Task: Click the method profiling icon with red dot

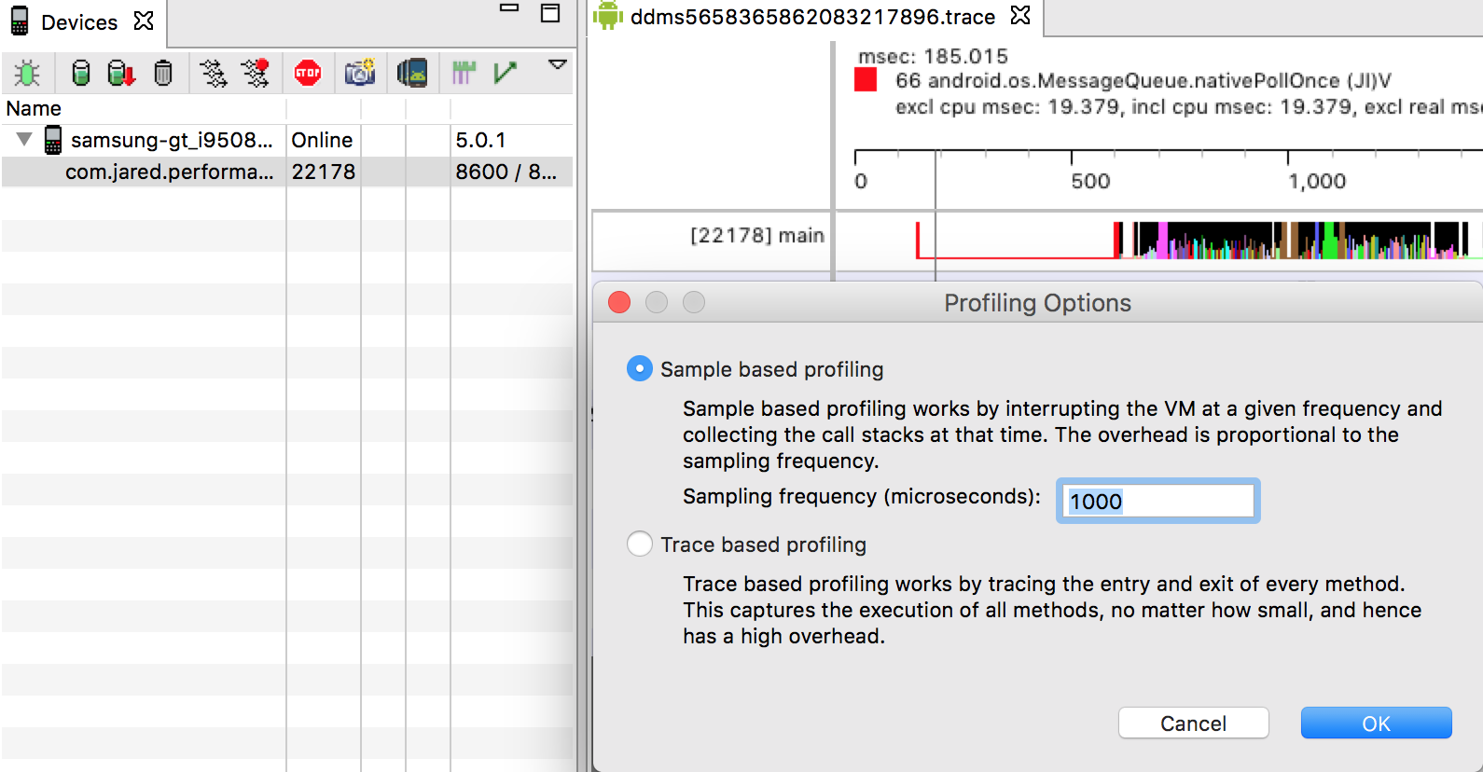Action: coord(256,73)
